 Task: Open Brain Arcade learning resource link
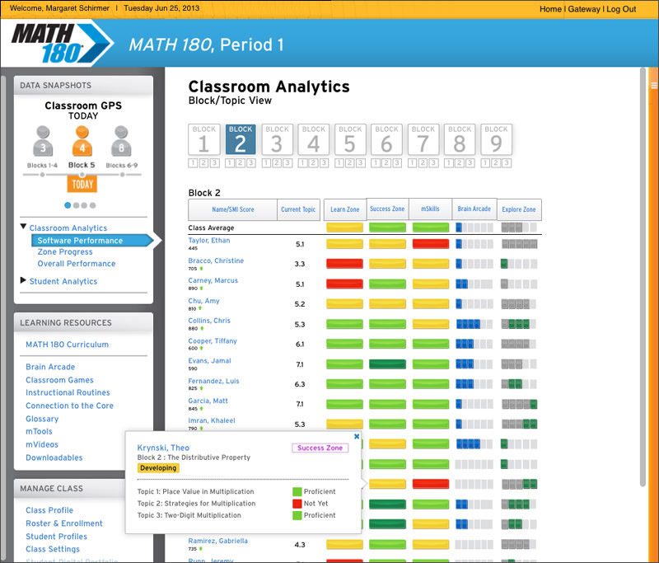[50, 367]
